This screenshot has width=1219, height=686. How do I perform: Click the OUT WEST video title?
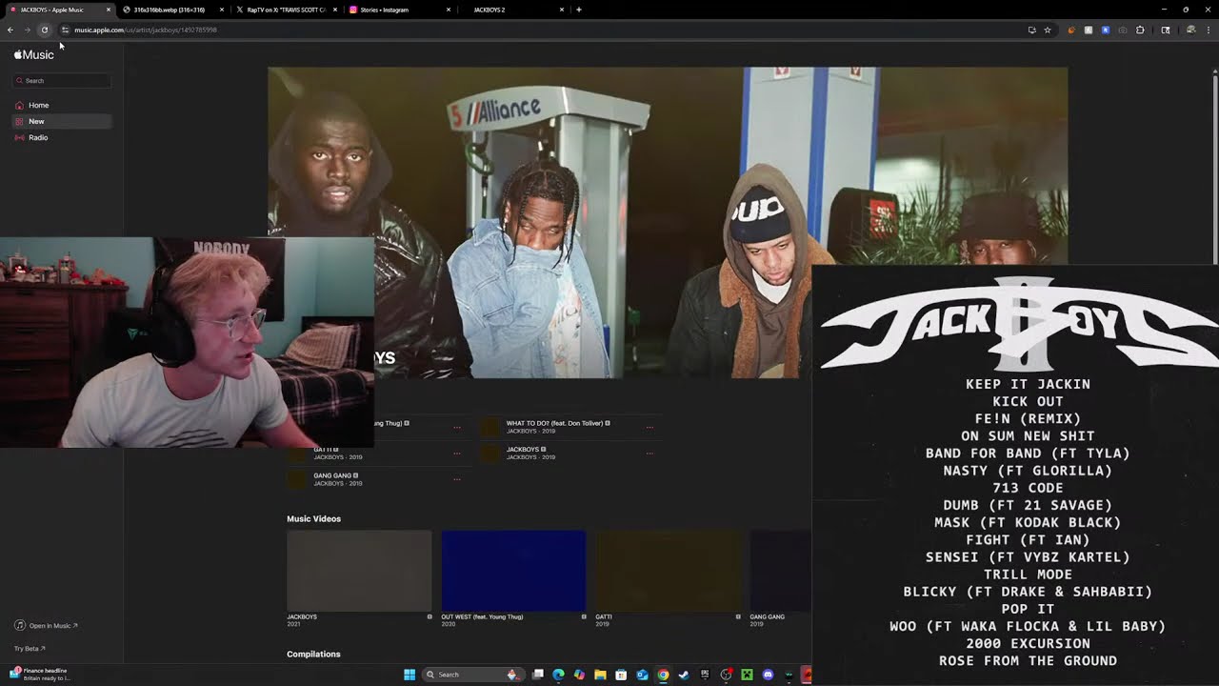tap(482, 617)
